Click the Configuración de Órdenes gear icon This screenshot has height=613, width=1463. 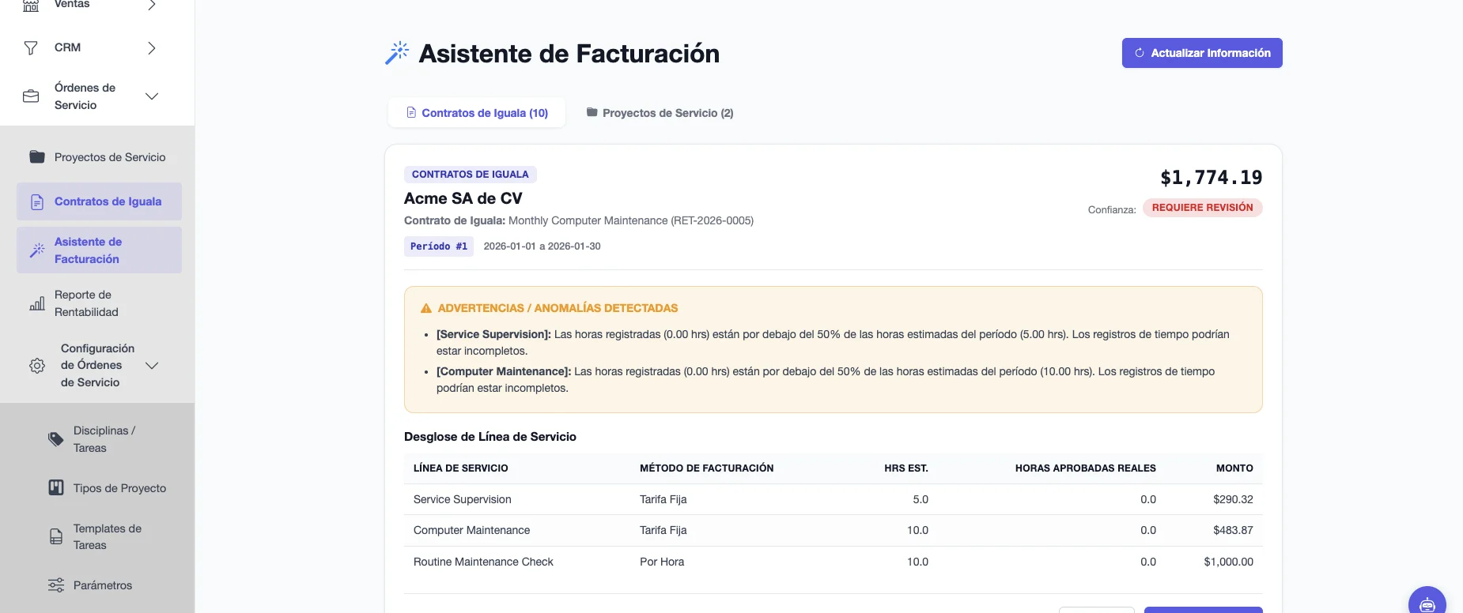(37, 366)
